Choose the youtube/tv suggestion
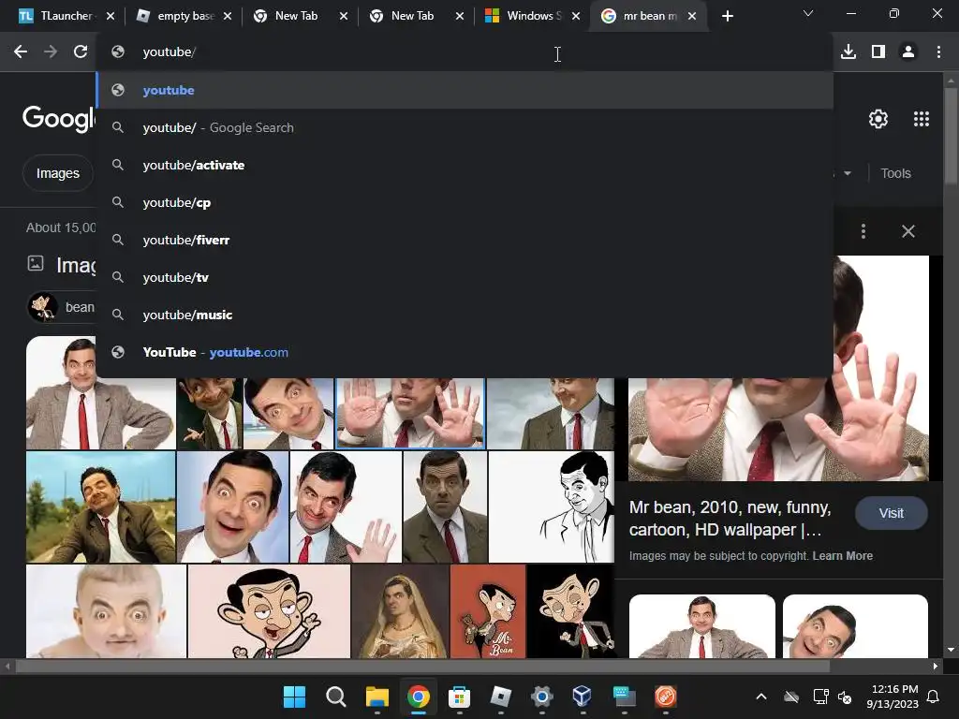The image size is (959, 719). [x=465, y=277]
